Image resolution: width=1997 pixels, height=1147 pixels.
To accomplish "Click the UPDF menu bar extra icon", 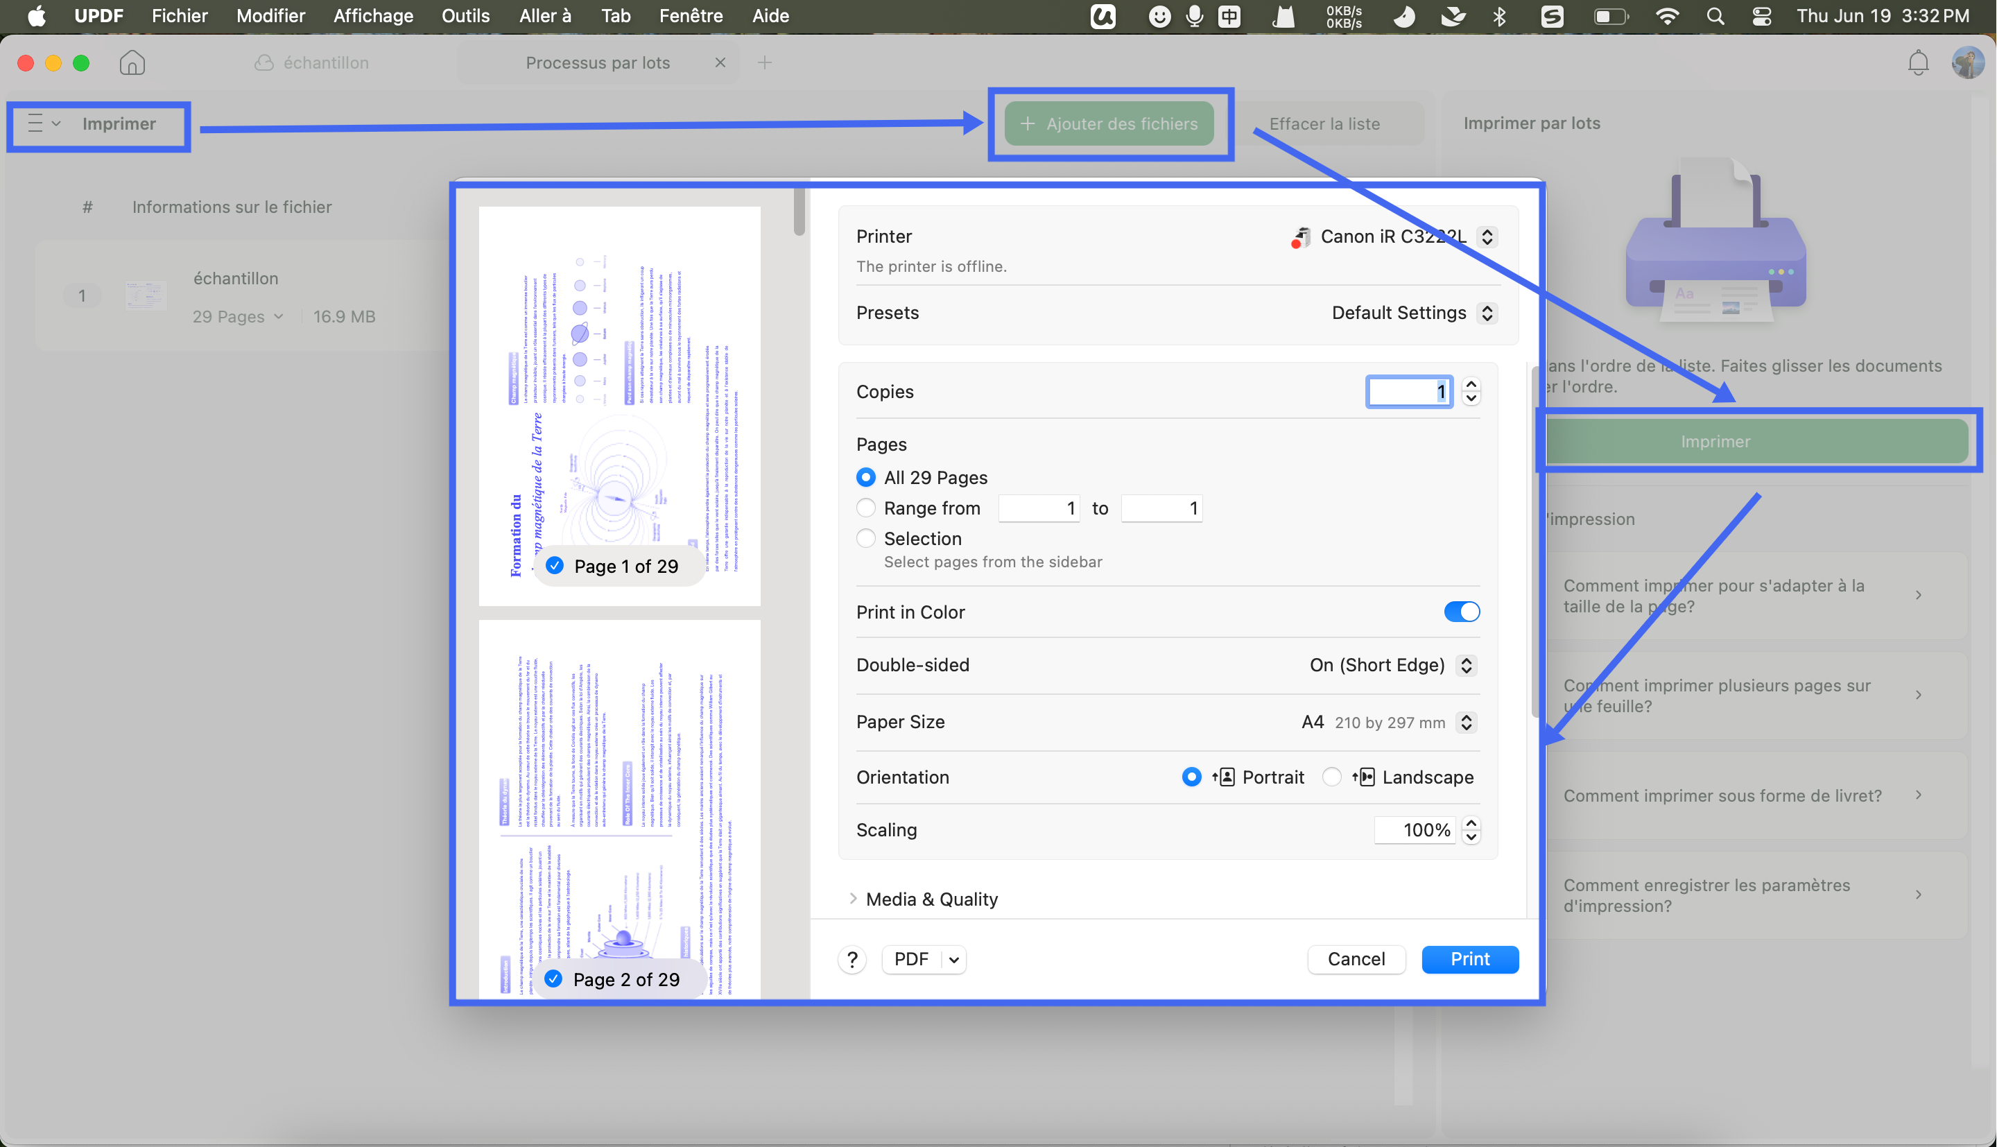I will (x=1103, y=16).
